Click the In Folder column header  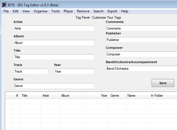tap(157, 96)
